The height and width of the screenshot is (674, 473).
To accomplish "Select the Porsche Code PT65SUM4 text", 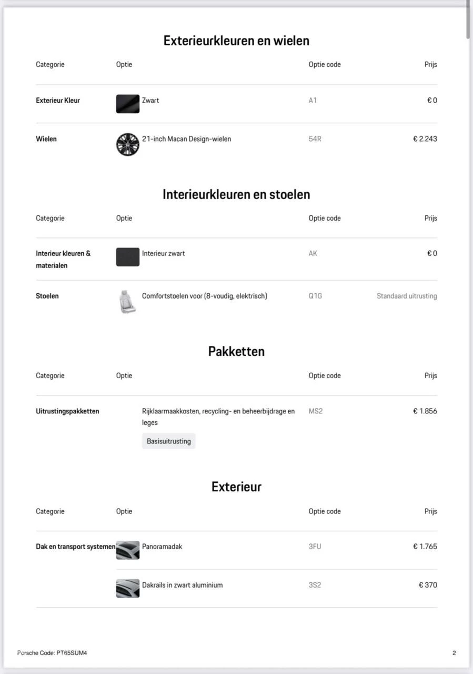I will coord(52,653).
